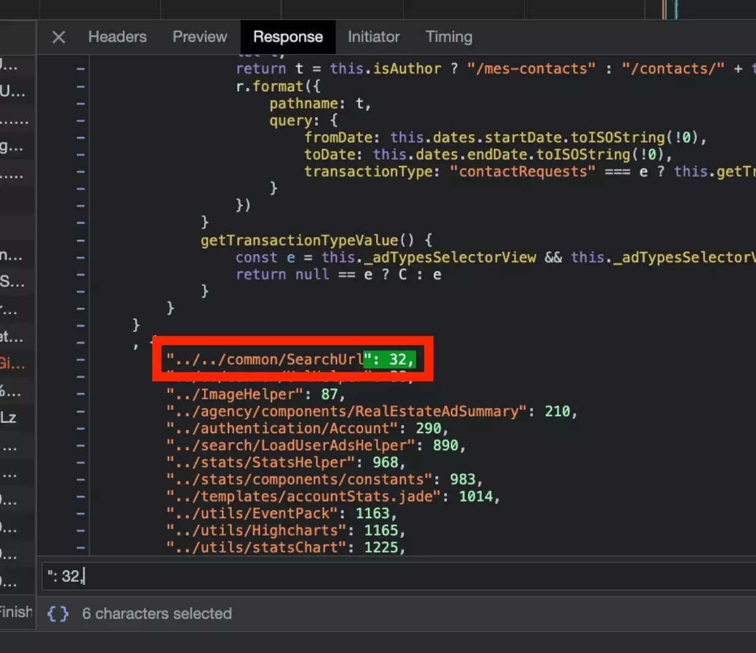Click the gutter fold icon next to r.format

click(80, 86)
